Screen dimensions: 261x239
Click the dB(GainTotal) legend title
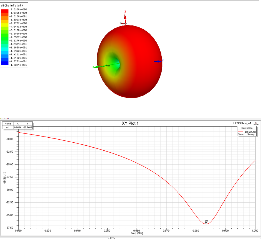12,5
